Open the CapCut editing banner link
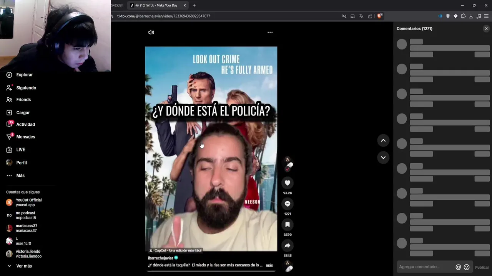 (x=175, y=250)
